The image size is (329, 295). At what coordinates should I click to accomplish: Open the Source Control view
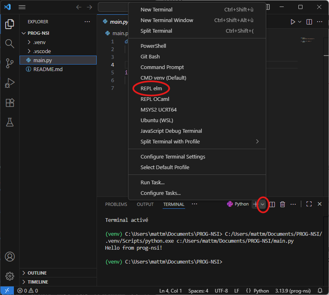(9, 63)
